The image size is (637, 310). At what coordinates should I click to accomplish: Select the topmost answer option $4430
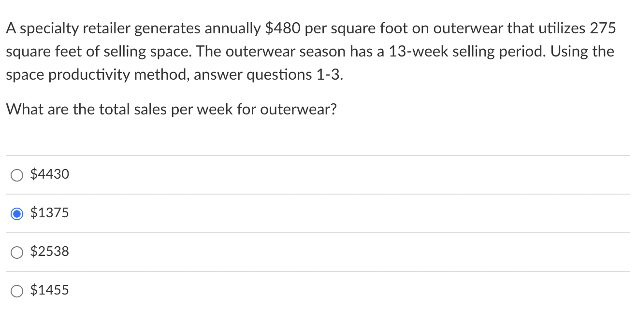(x=17, y=175)
